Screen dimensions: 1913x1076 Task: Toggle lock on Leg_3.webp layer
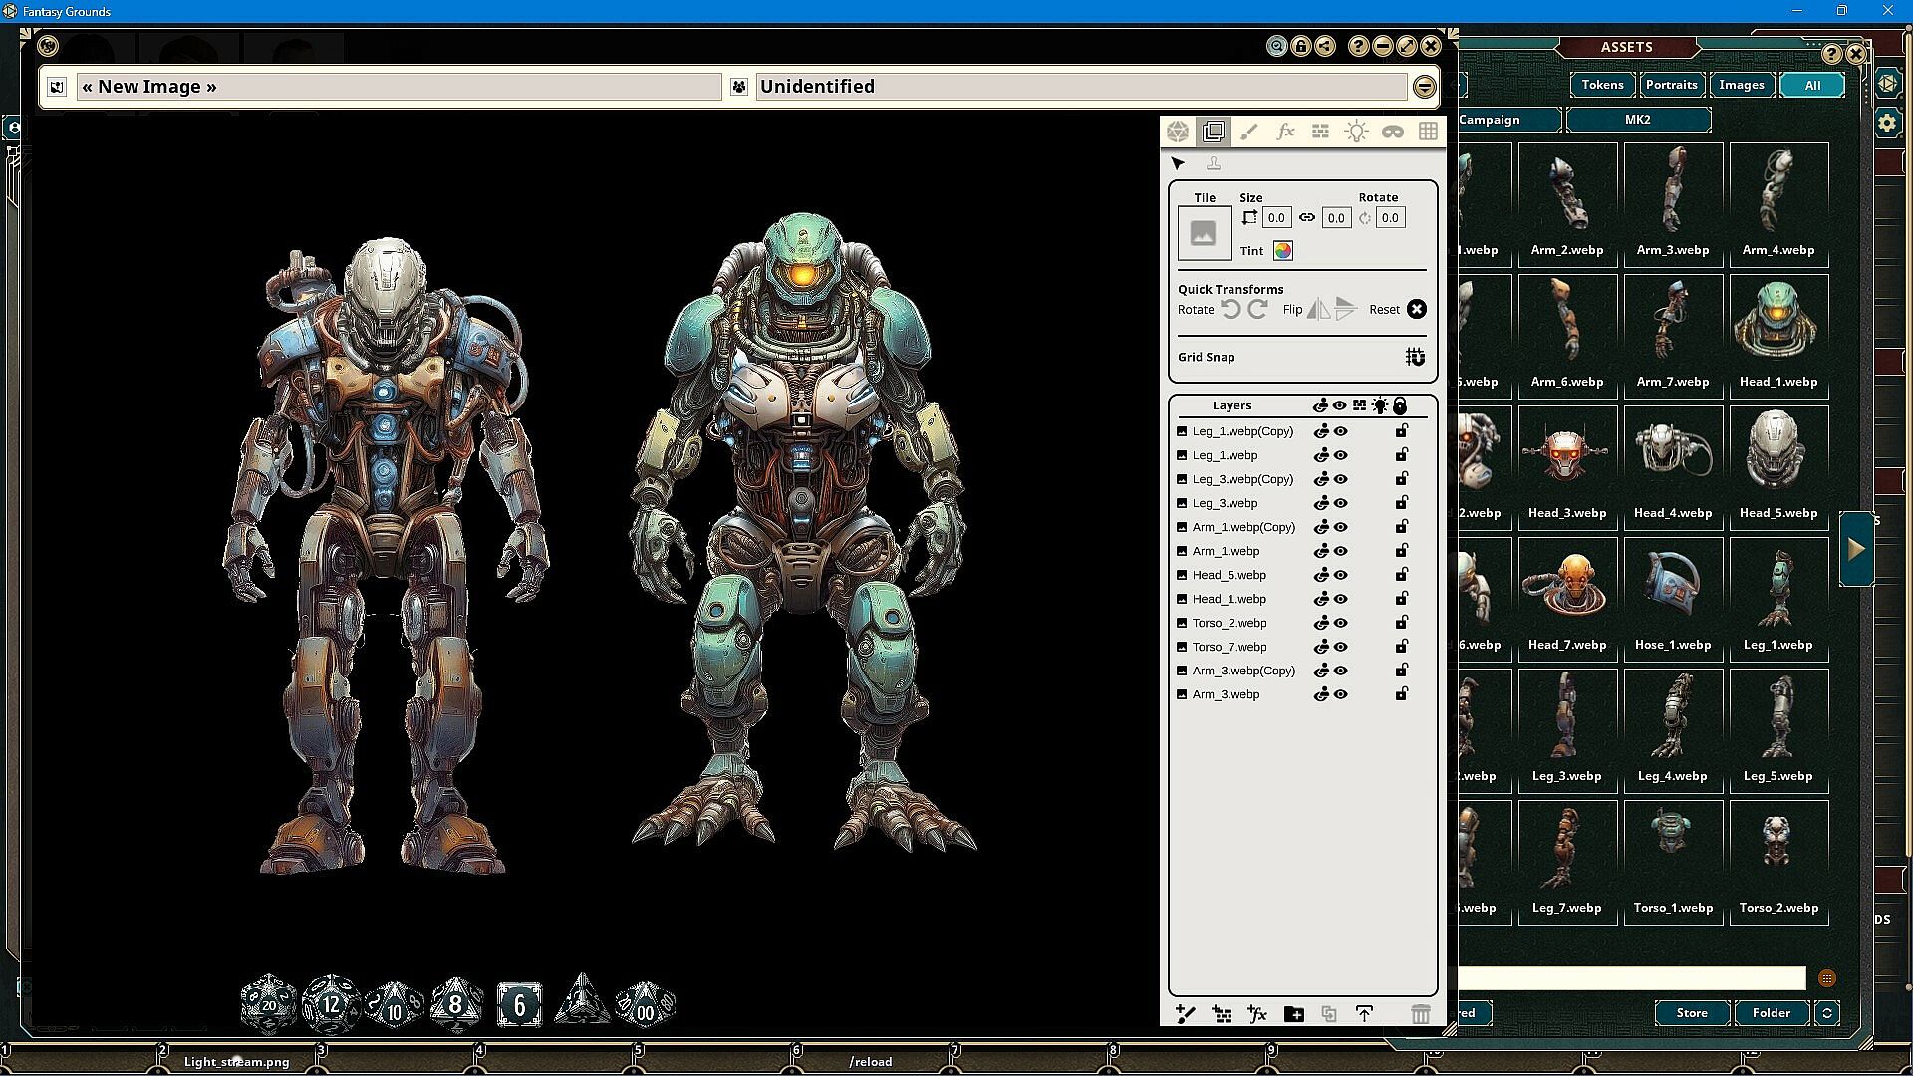click(x=1401, y=503)
